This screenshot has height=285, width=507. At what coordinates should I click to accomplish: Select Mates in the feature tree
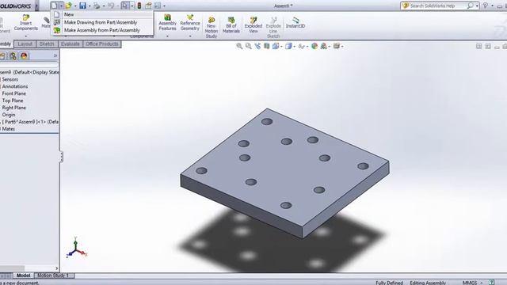(9, 129)
